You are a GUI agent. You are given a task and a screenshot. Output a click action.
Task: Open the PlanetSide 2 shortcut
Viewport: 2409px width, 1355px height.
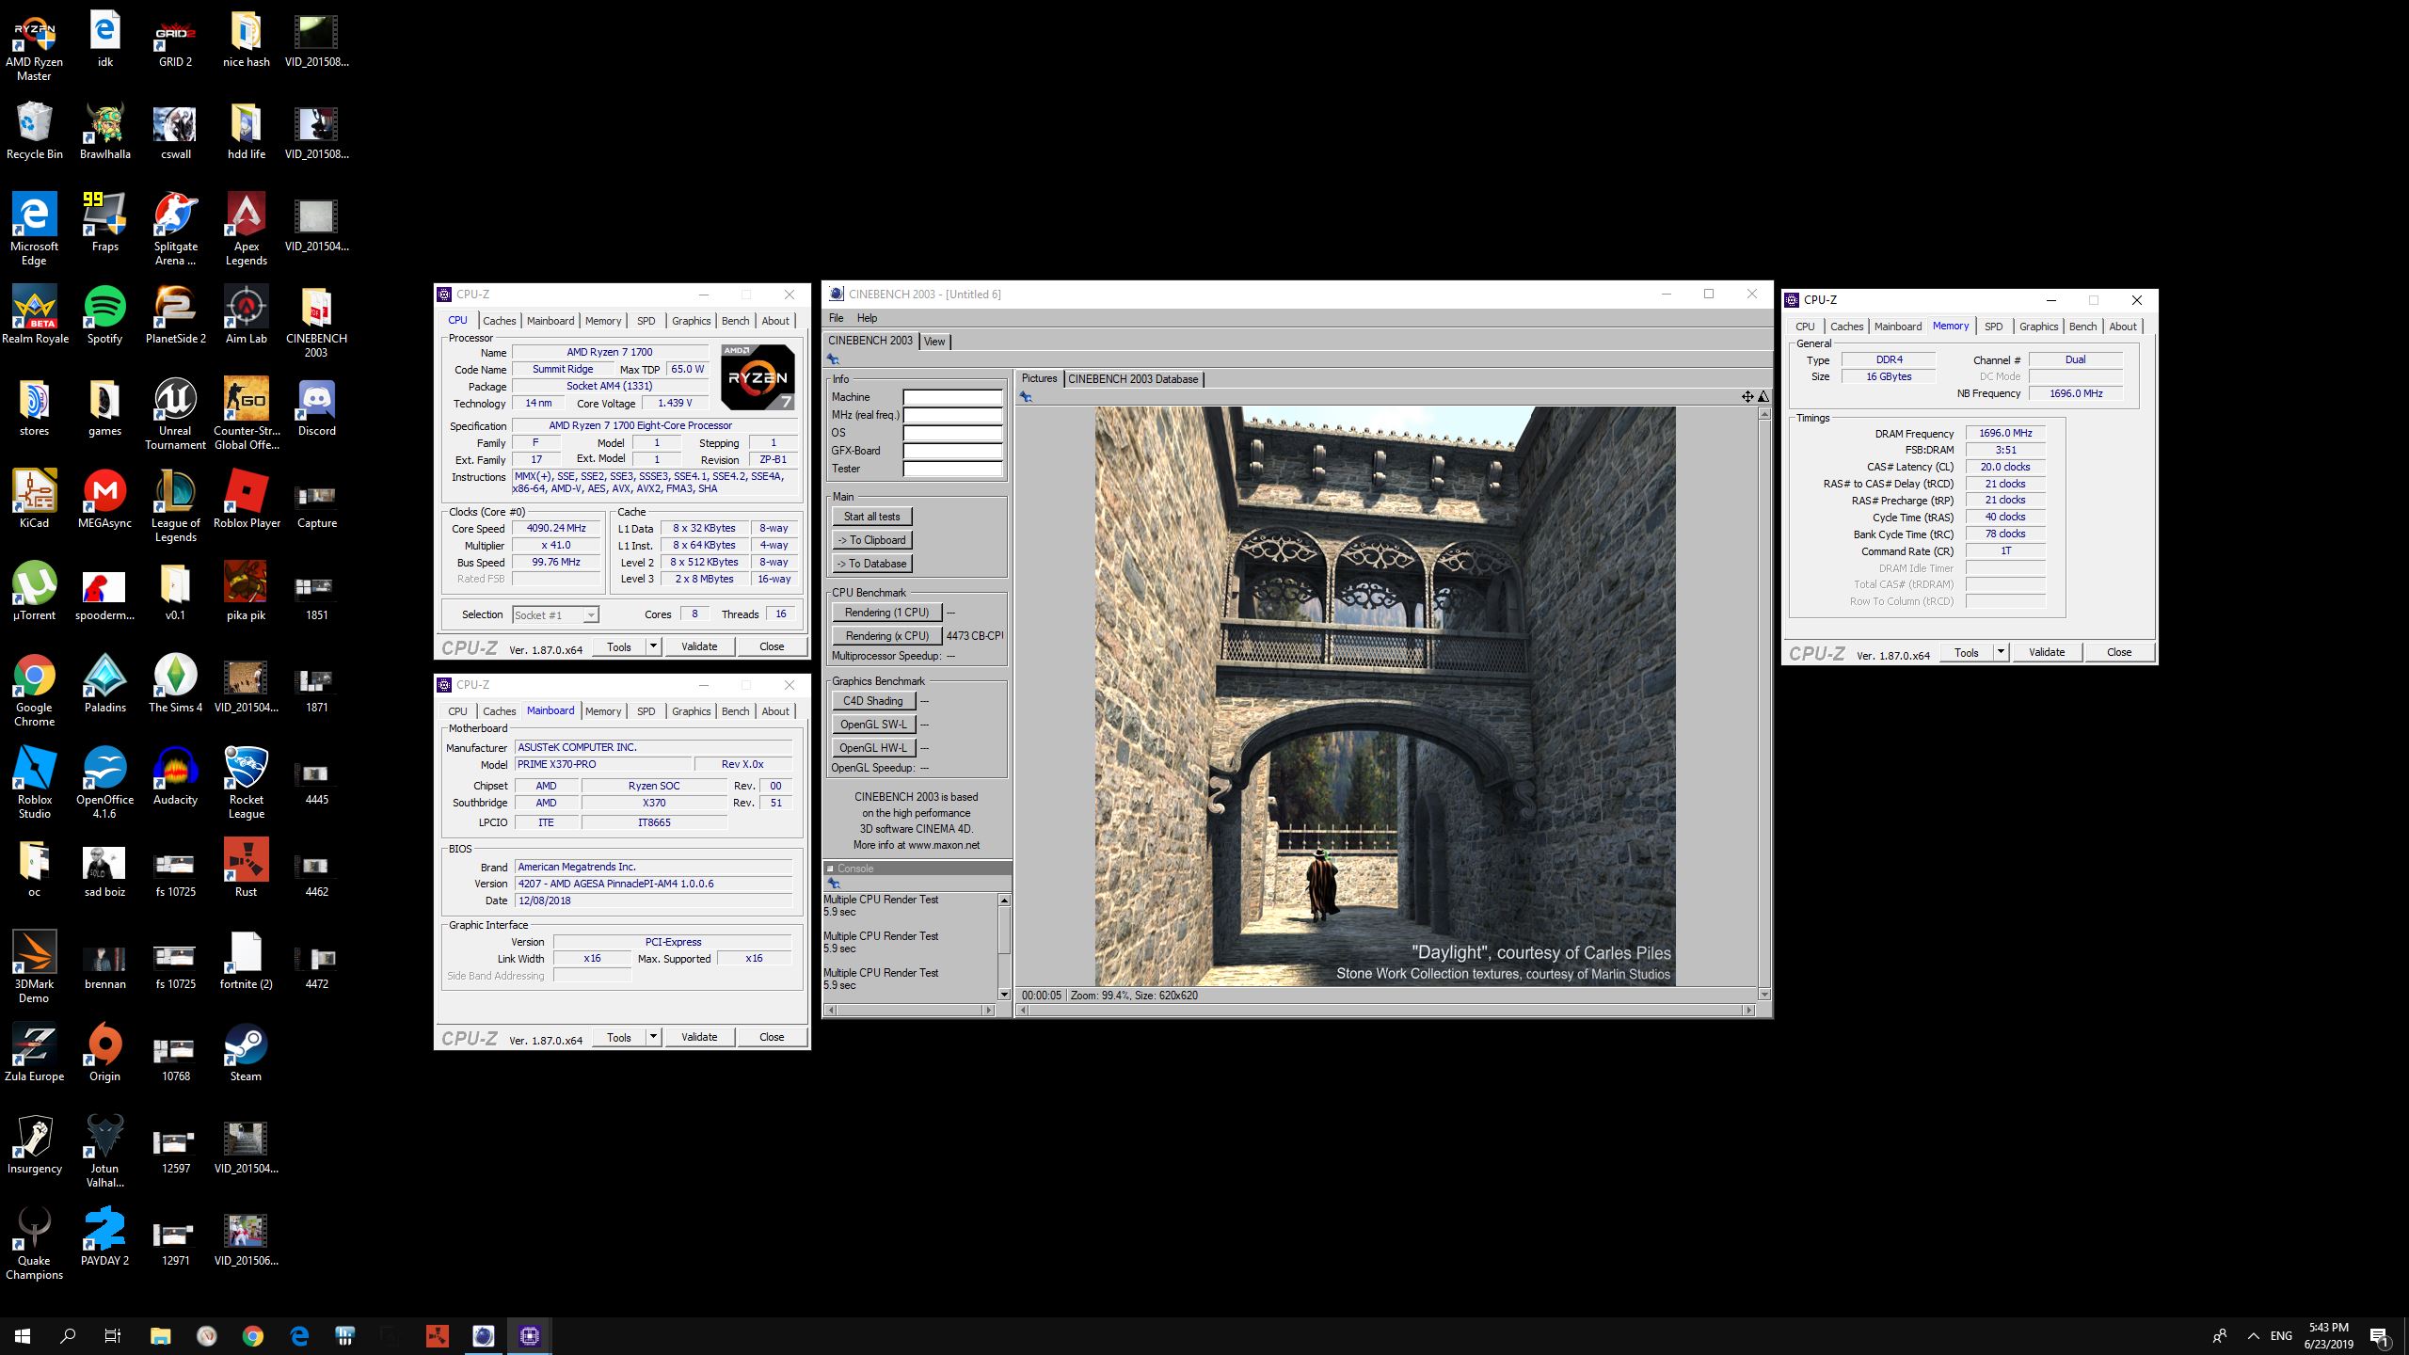pyautogui.click(x=175, y=316)
